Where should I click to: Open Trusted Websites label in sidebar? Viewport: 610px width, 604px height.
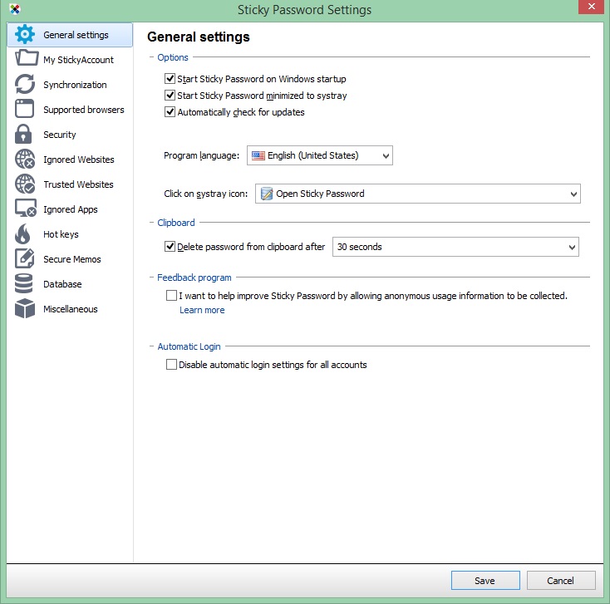pyautogui.click(x=78, y=184)
